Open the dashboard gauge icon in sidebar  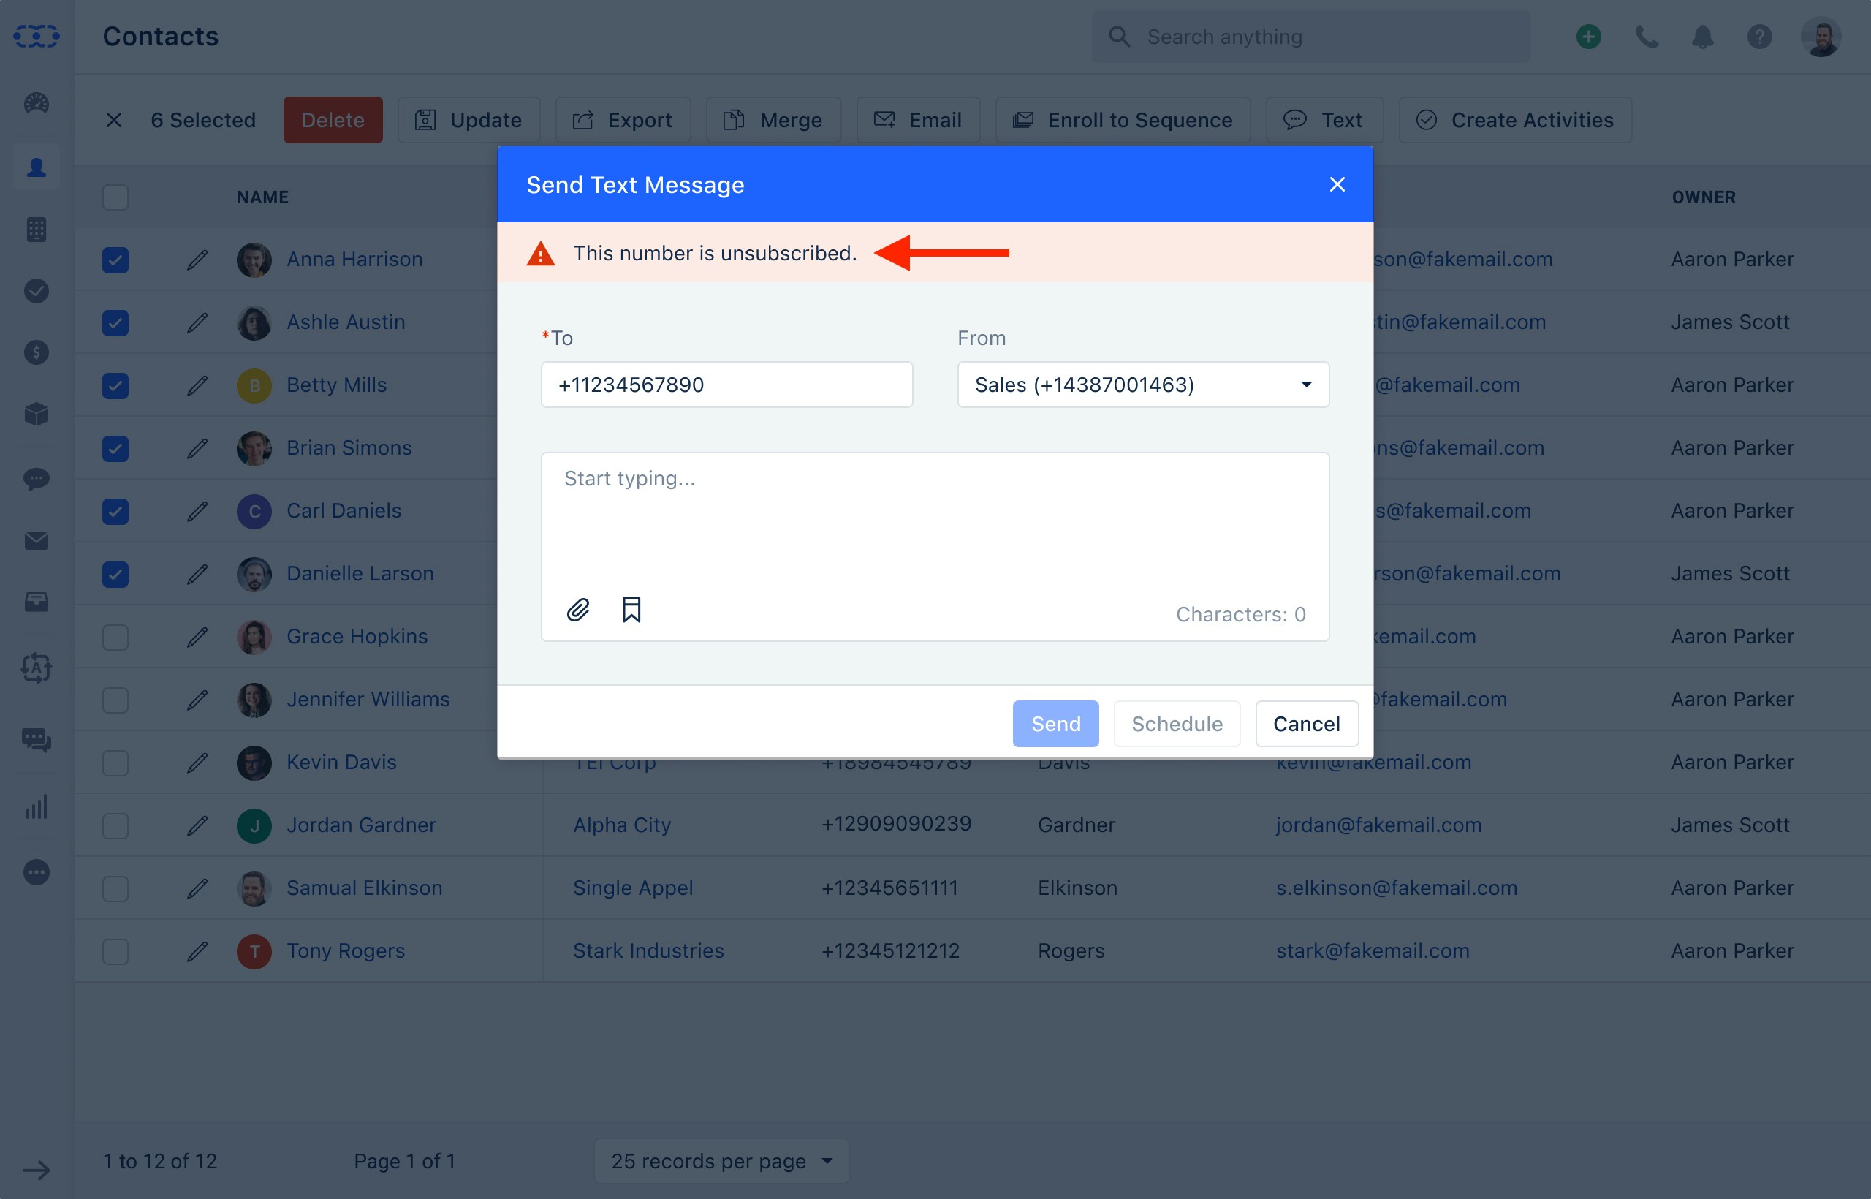[37, 103]
